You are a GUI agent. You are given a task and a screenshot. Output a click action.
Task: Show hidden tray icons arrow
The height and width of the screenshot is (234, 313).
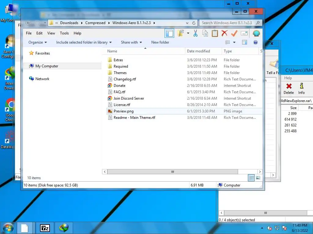[262, 228]
